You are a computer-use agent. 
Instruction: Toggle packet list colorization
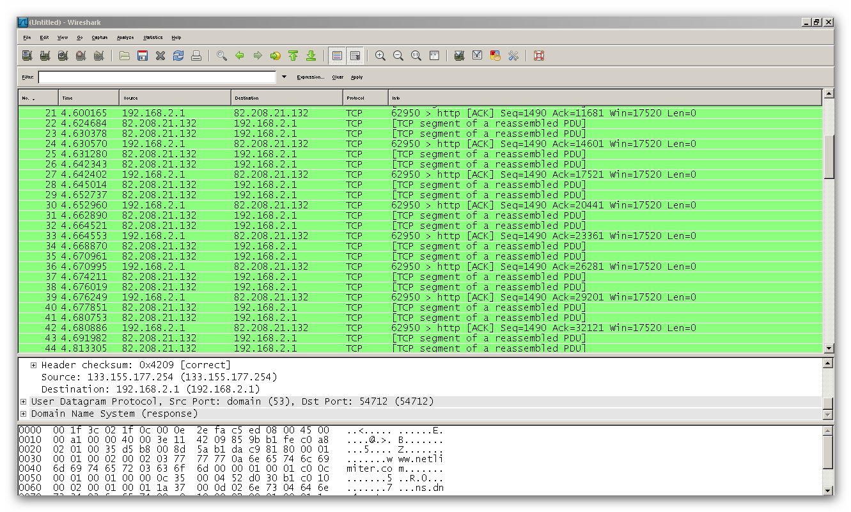pyautogui.click(x=338, y=56)
